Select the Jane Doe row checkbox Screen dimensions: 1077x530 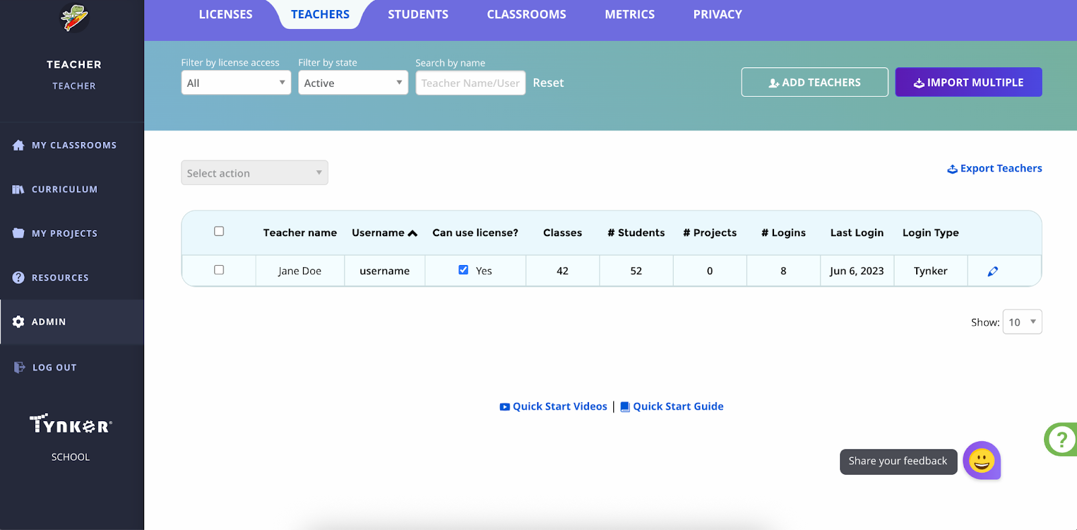pyautogui.click(x=219, y=270)
